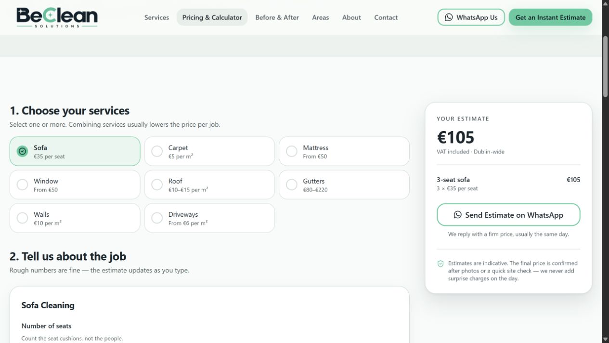Click 'VAT included · Dublin-wide' text
Image resolution: width=609 pixels, height=343 pixels.
tap(470, 152)
